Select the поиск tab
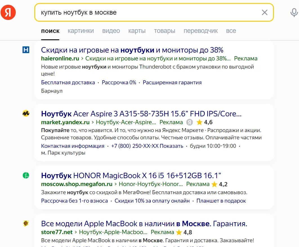 [50, 31]
